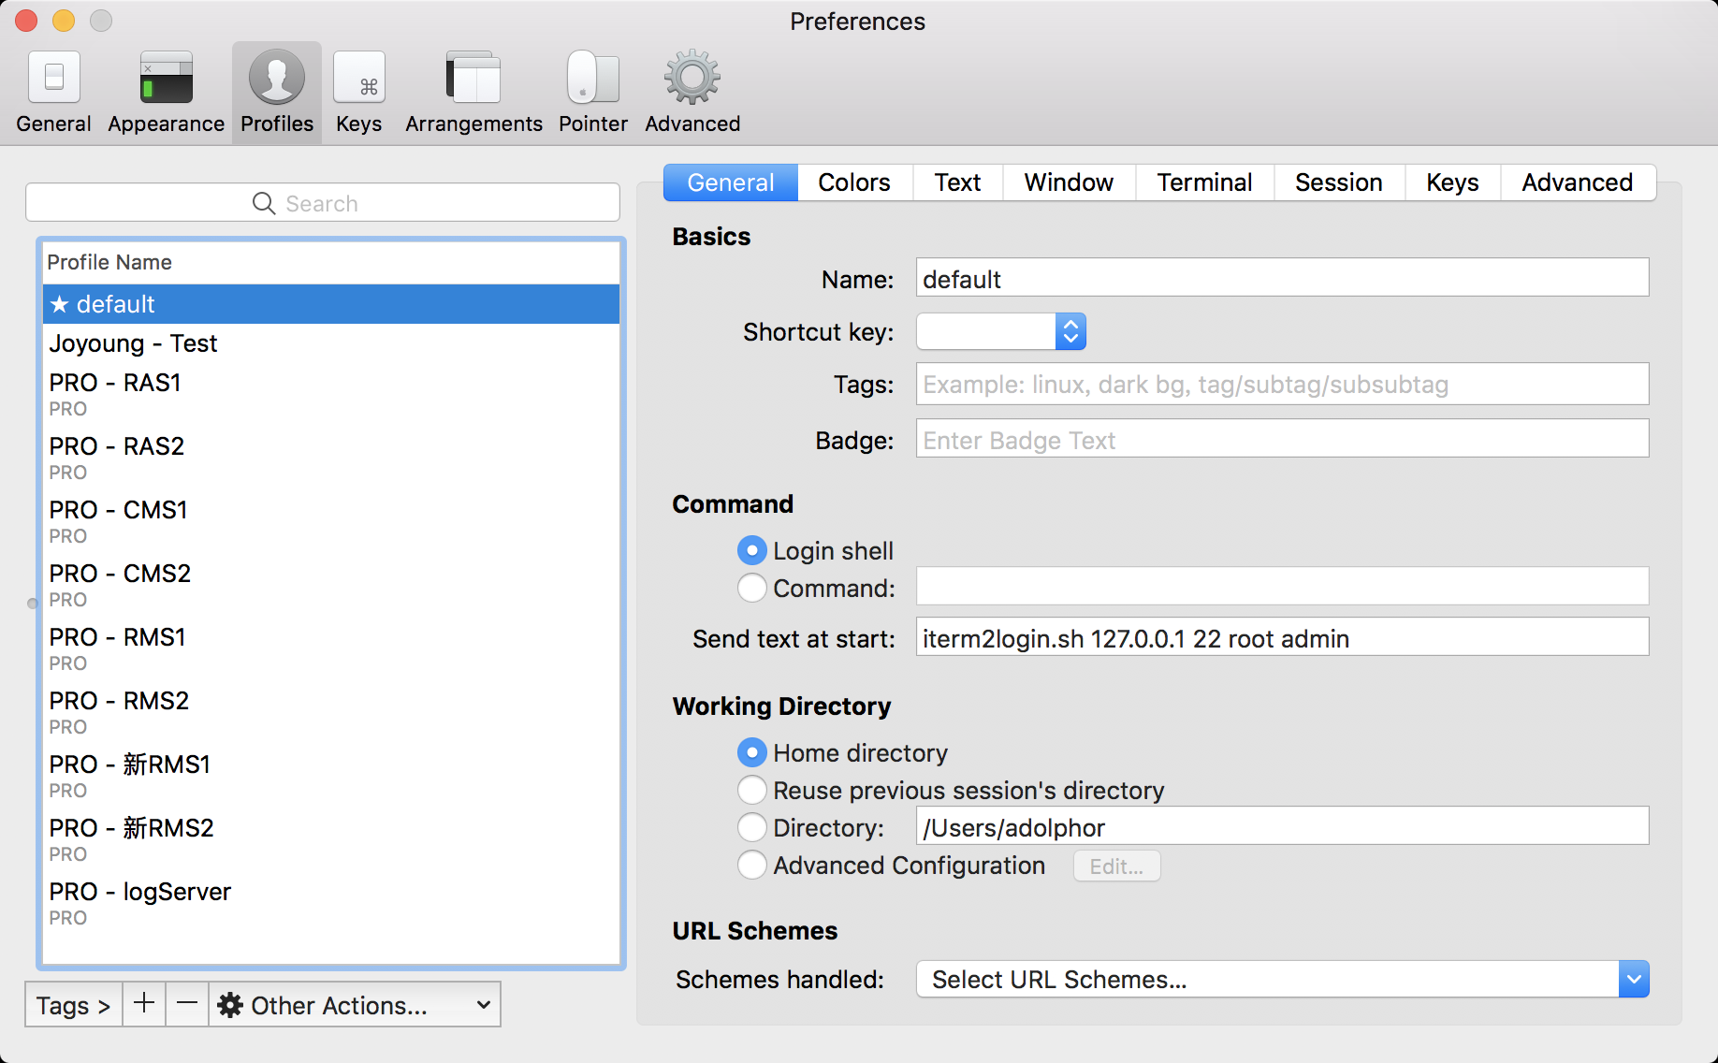Click the Directory path field
The image size is (1718, 1063).
[x=1282, y=826]
